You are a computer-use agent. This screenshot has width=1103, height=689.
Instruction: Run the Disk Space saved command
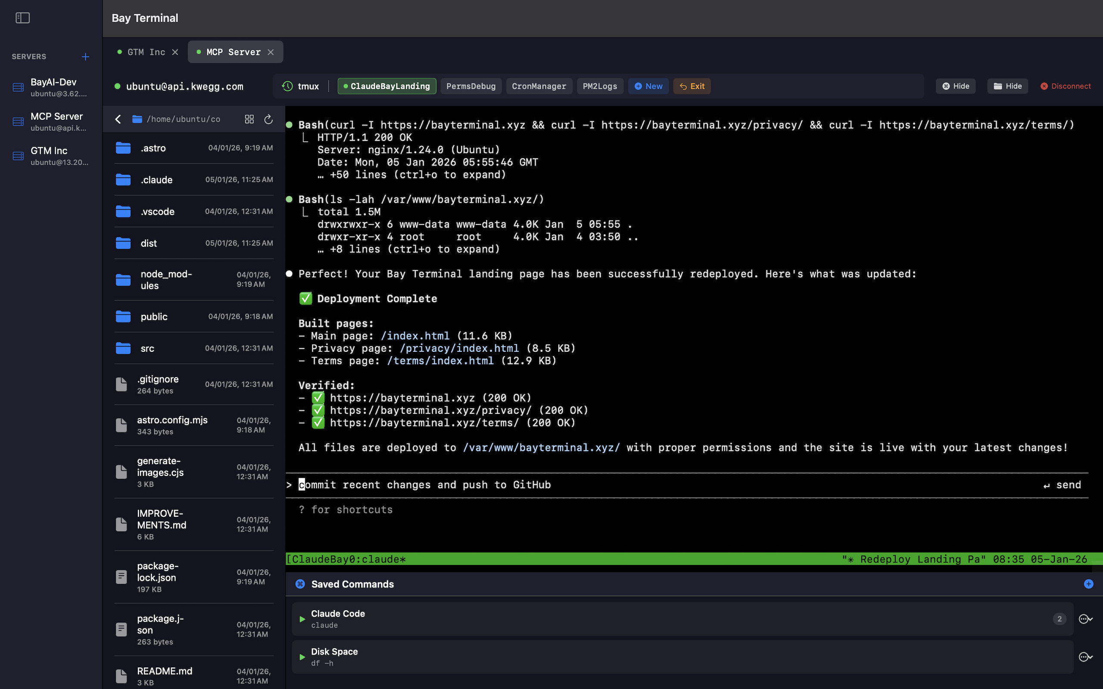pos(302,657)
